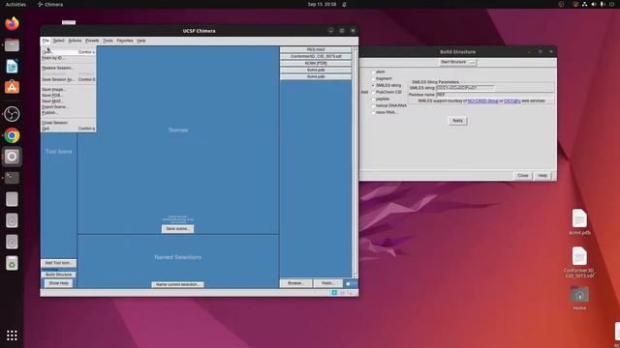Viewport: 620px width, 348px height.
Task: Choose Close Session in File menu
Action: click(68, 123)
